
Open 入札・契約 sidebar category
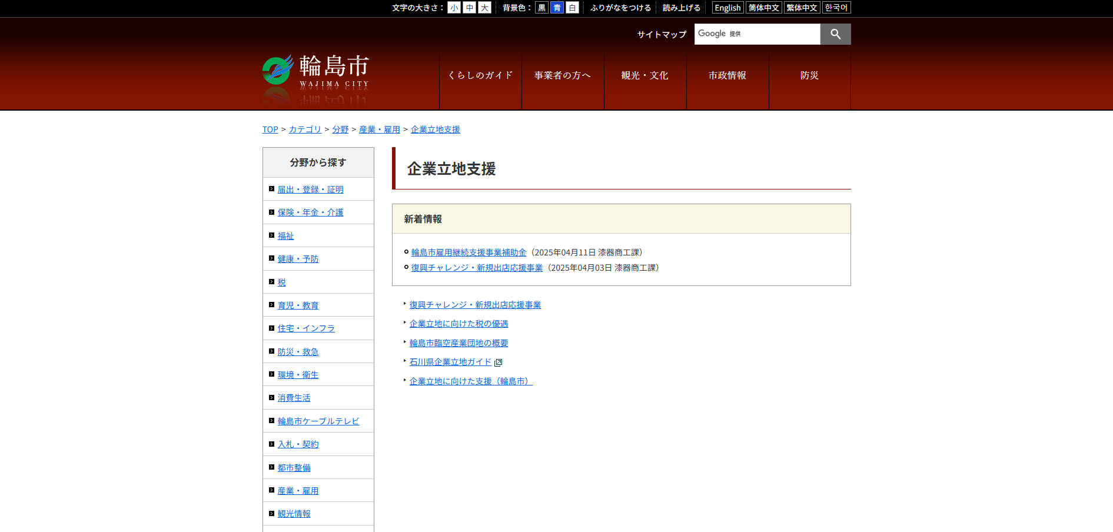click(x=298, y=444)
